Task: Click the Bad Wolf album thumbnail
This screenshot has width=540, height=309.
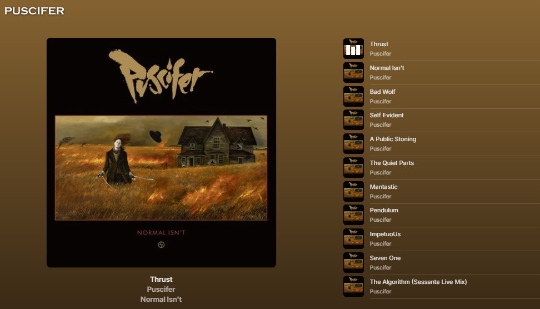Action: click(353, 97)
